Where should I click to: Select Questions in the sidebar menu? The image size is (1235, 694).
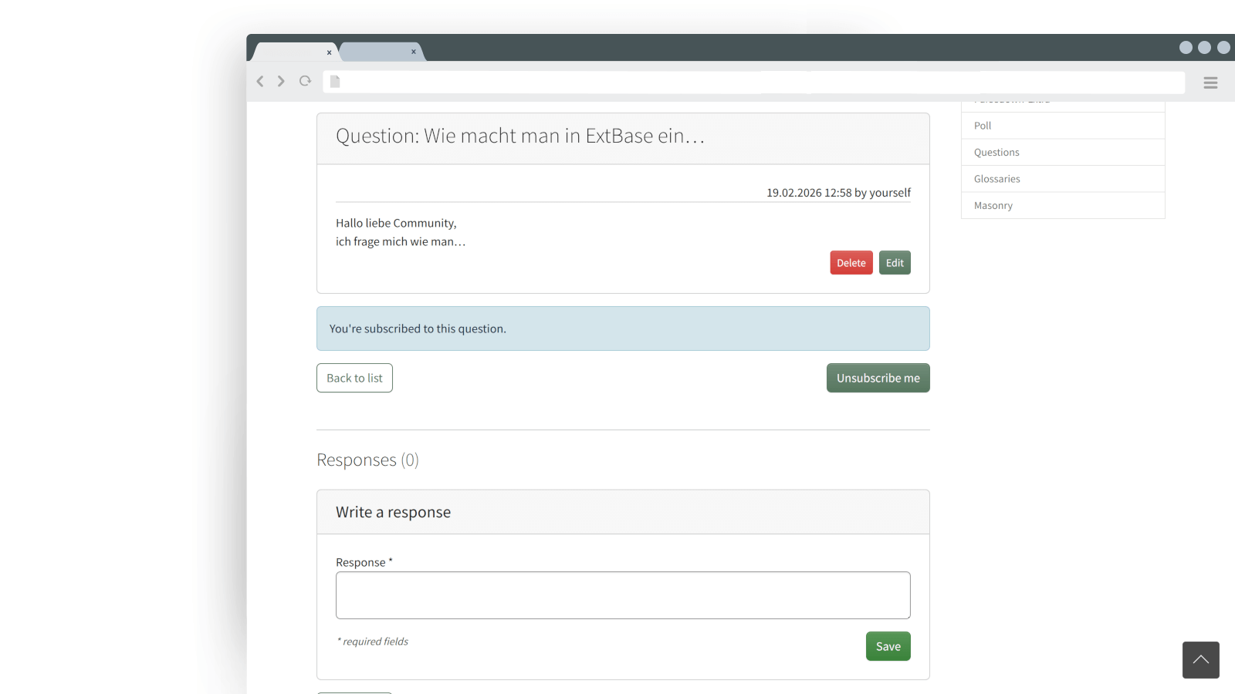[996, 153]
